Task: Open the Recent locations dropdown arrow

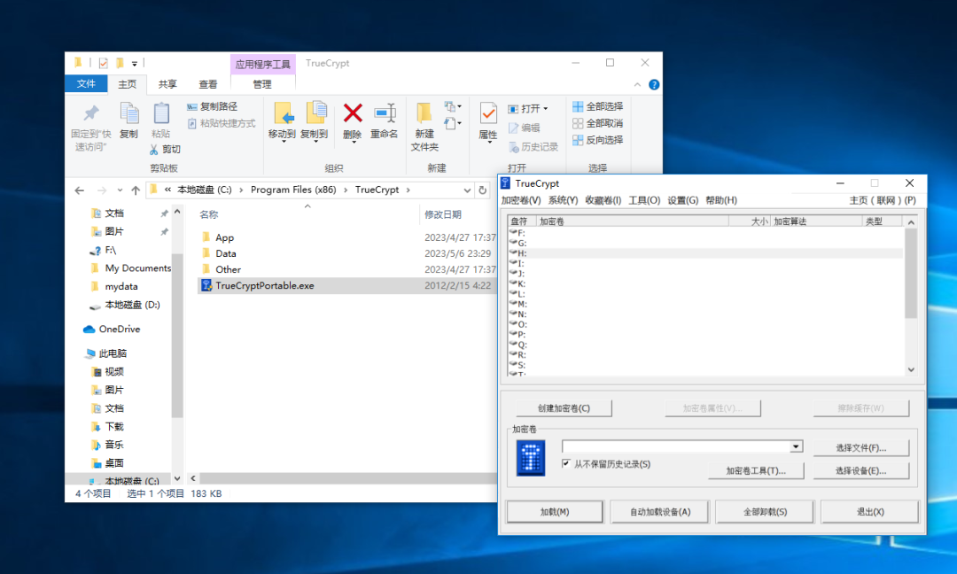Action: point(120,190)
